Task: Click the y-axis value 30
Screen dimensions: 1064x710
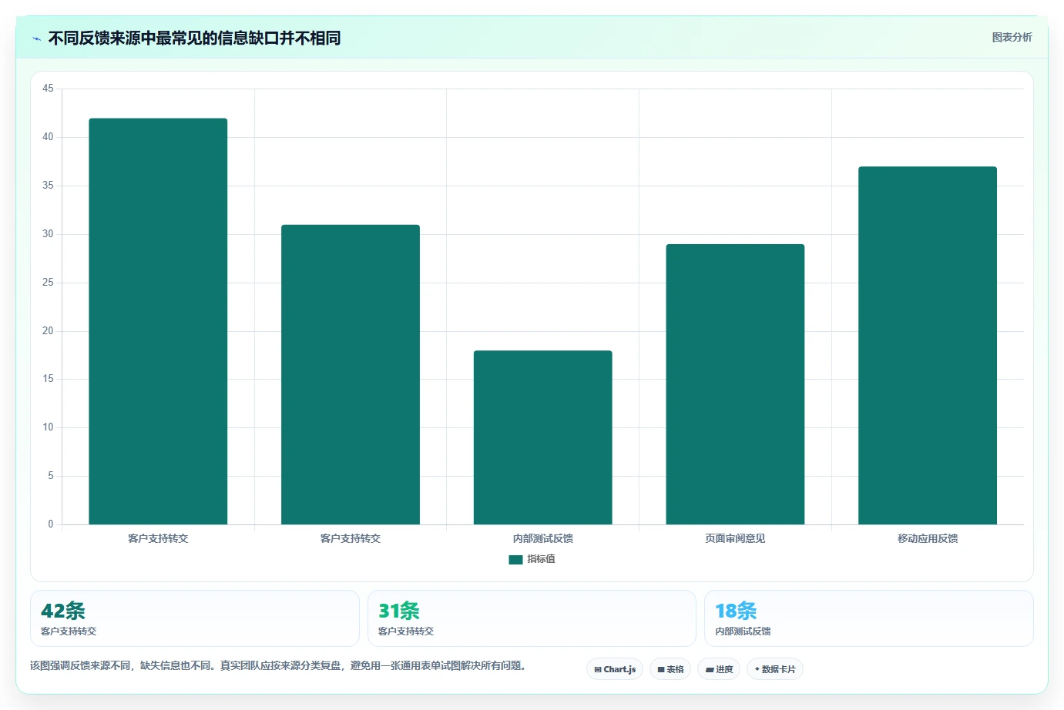Action: pyautogui.click(x=48, y=234)
